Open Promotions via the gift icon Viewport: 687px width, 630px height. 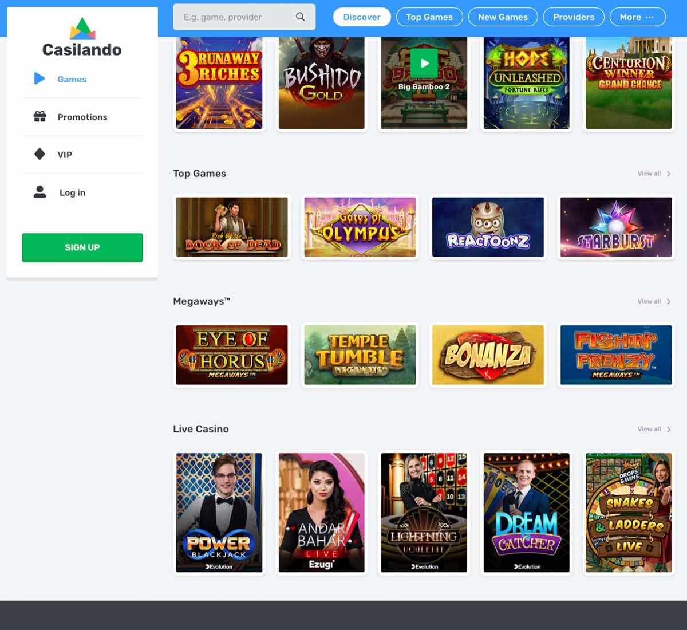coord(39,116)
